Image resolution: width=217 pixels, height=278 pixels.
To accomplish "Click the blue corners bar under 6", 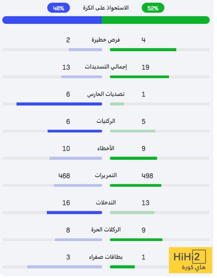I will point(75,131).
